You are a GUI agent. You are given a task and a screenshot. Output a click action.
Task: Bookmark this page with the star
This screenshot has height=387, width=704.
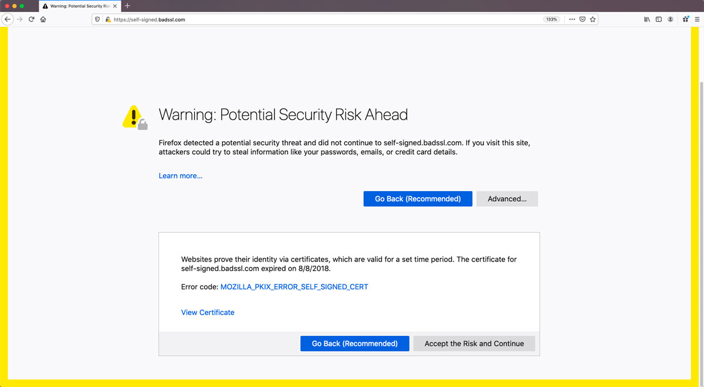tap(593, 19)
